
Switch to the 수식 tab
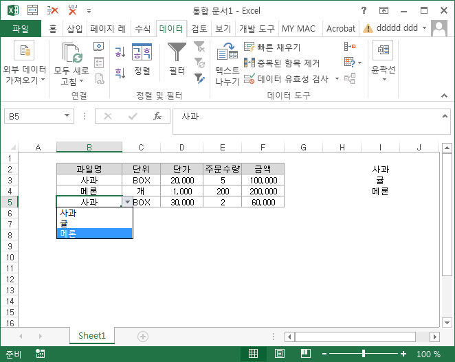pos(143,28)
